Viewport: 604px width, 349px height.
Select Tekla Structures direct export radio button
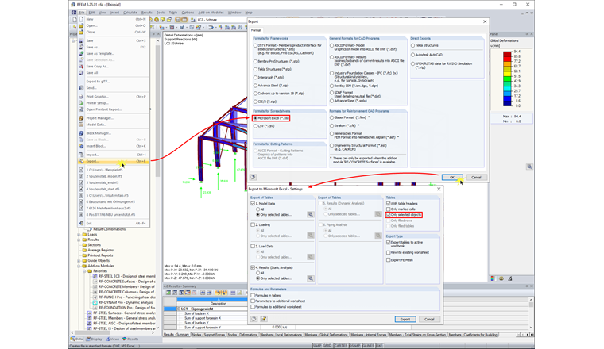point(413,45)
